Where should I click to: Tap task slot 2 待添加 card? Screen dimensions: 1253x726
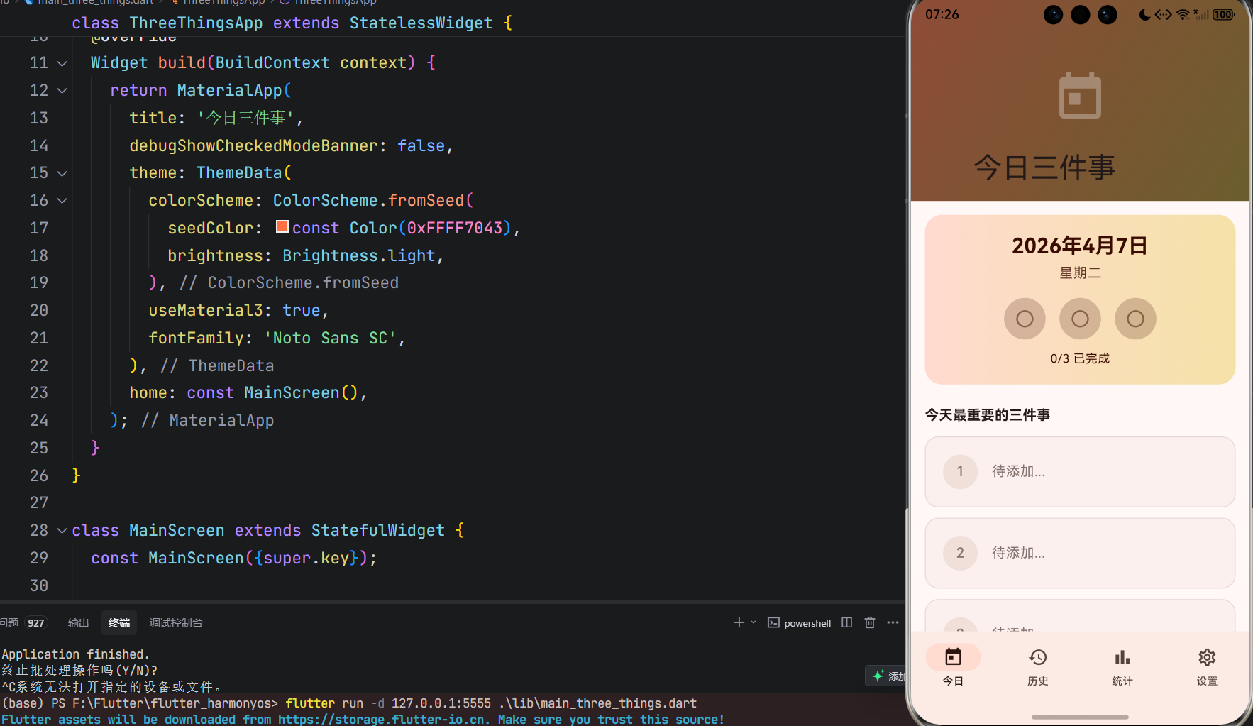1080,554
